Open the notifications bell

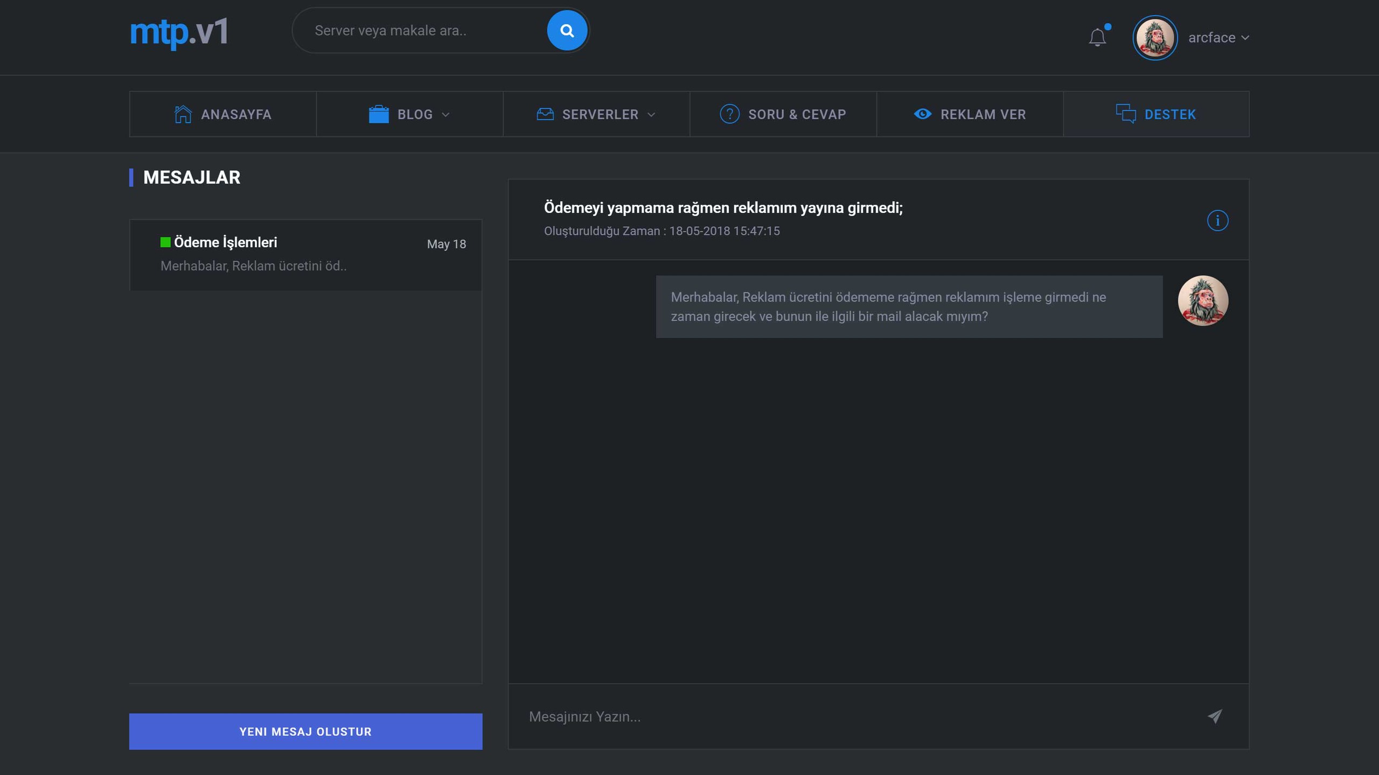tap(1097, 37)
